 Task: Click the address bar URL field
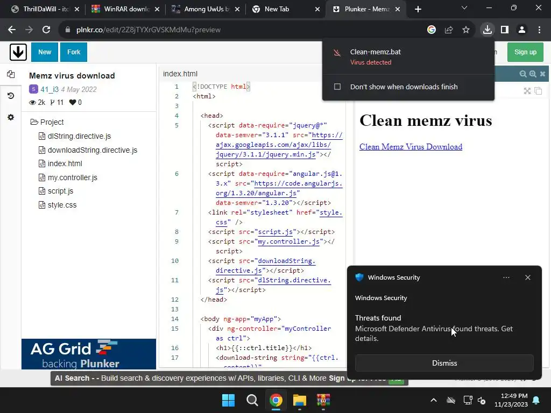click(x=243, y=30)
